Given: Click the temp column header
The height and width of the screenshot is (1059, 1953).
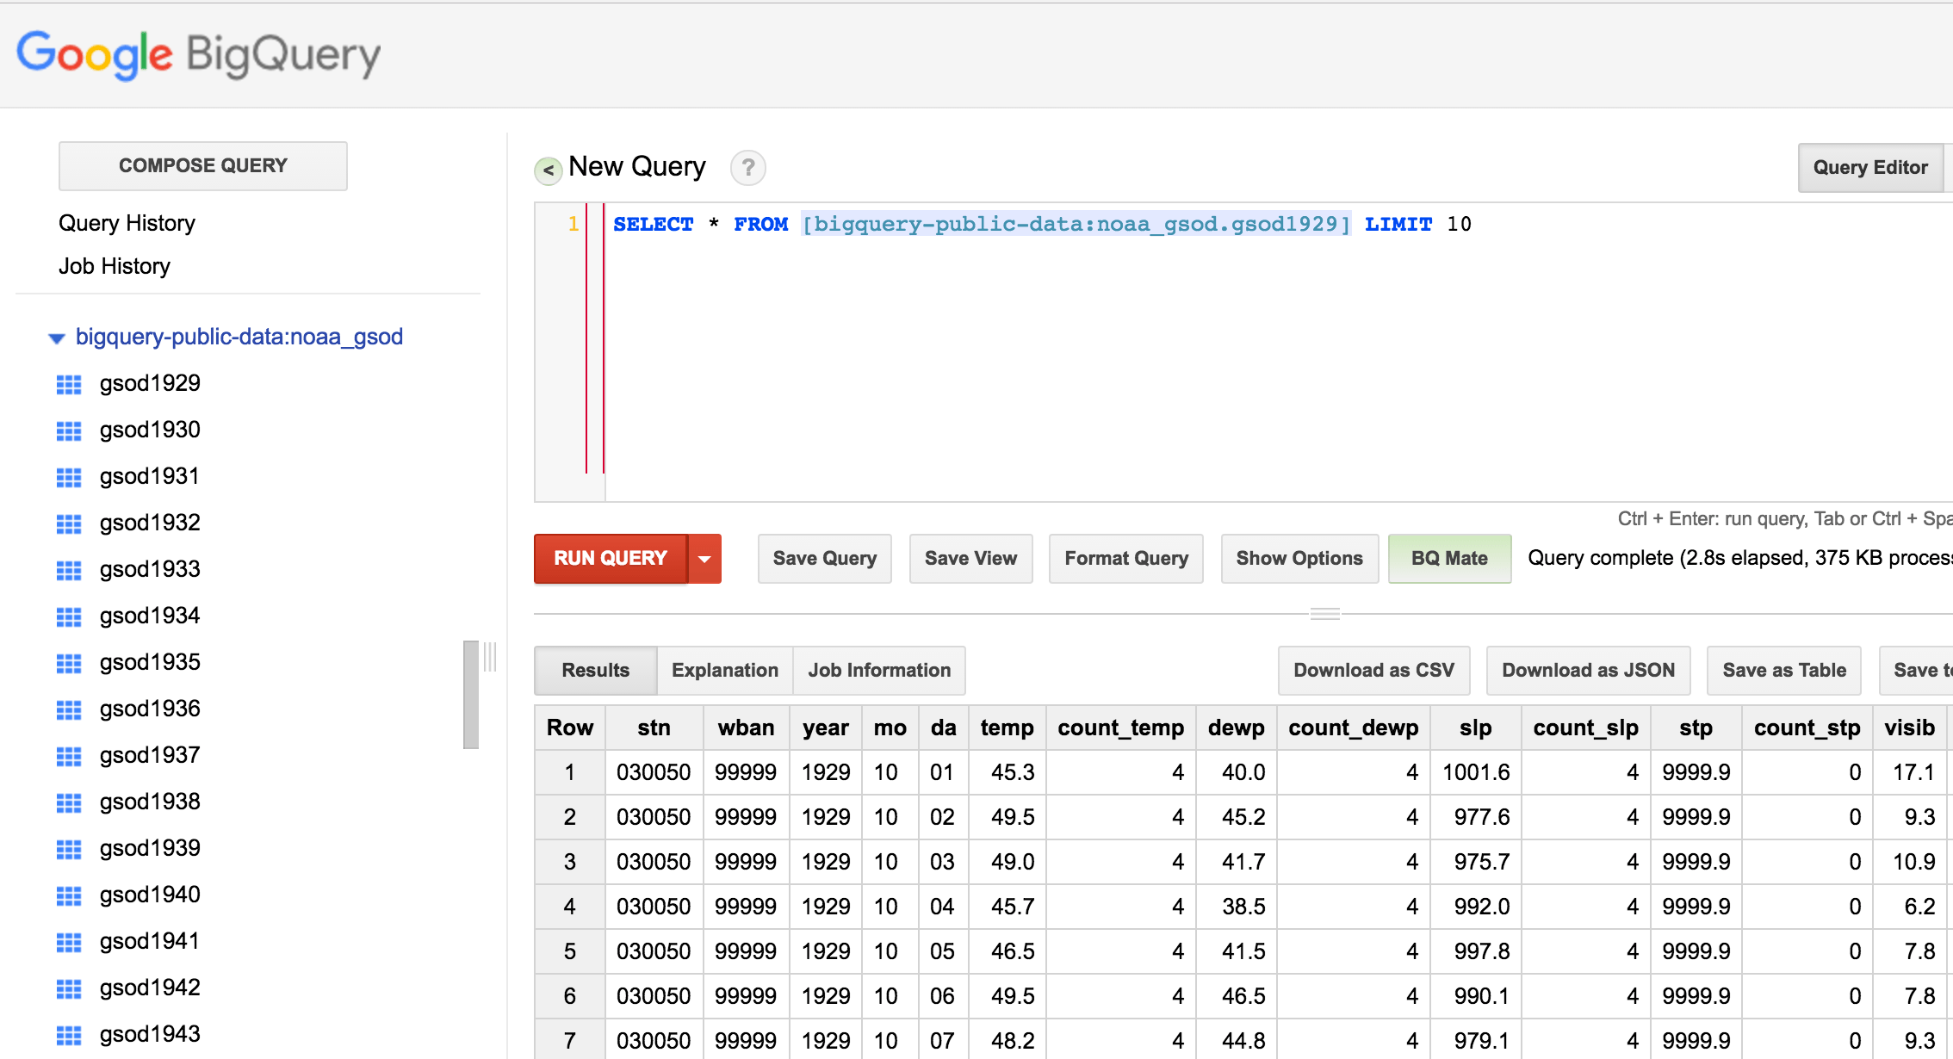Looking at the screenshot, I should coord(1007,728).
